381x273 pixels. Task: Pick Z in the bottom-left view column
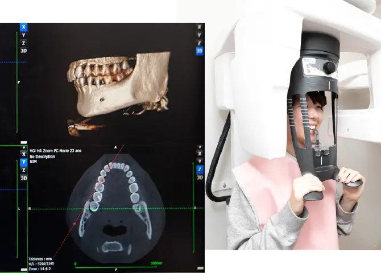[x=23, y=169]
